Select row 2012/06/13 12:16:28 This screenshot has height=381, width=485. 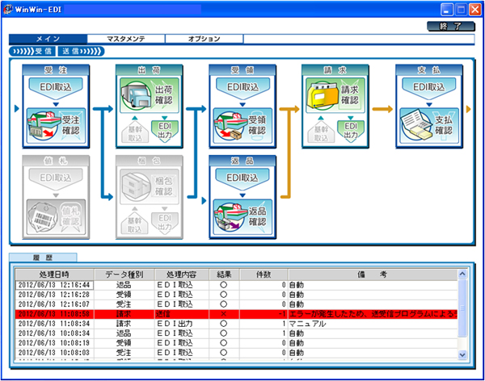[237, 295]
